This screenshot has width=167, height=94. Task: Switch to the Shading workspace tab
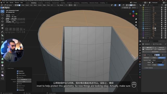(63, 3)
